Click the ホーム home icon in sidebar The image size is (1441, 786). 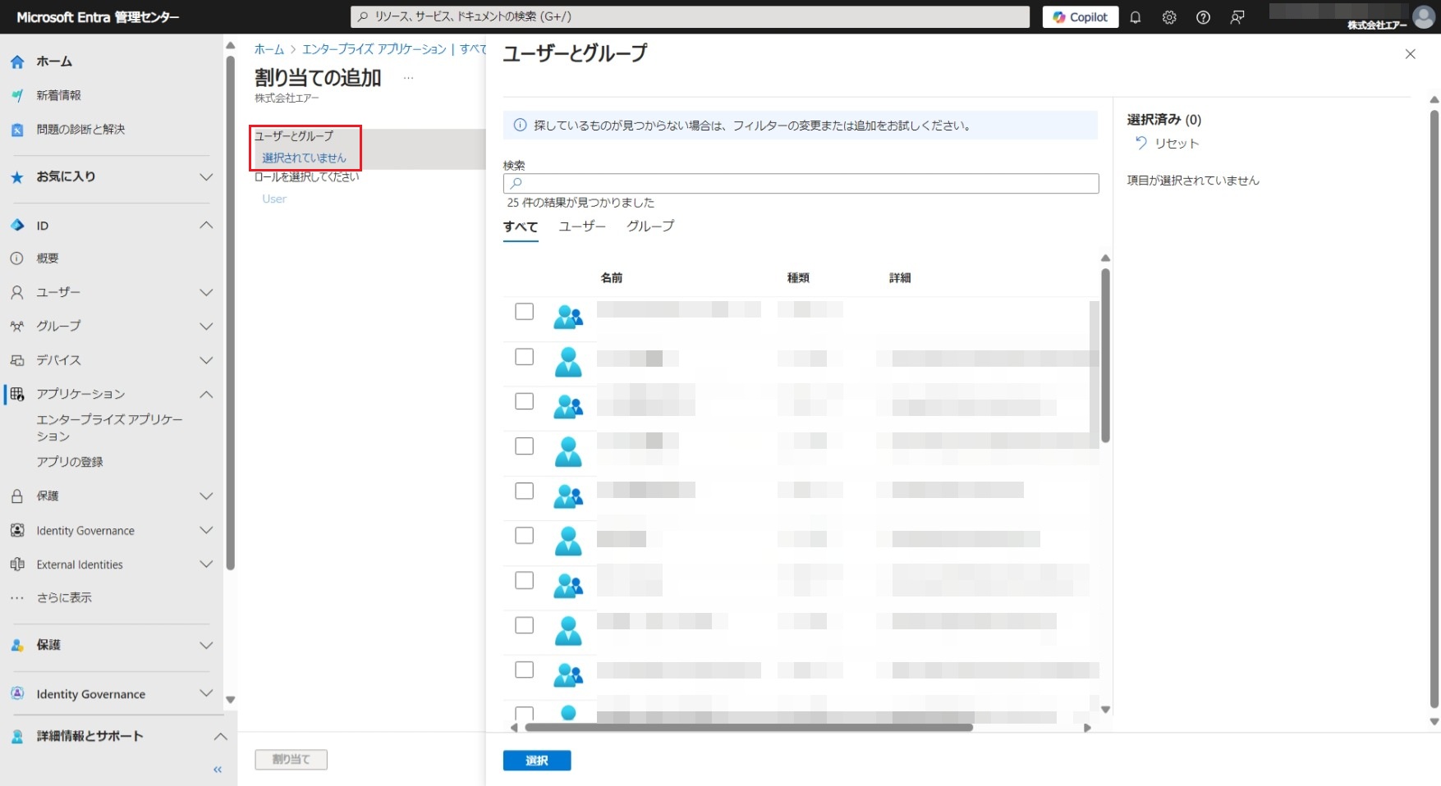(17, 62)
